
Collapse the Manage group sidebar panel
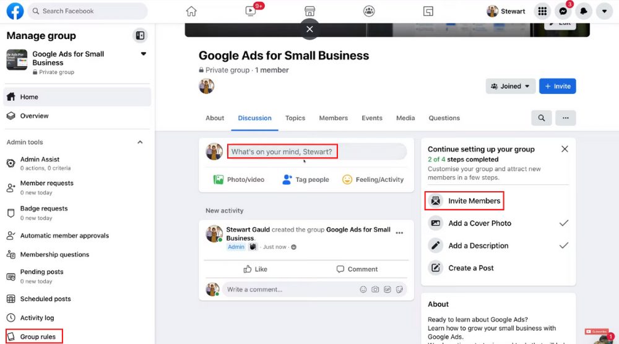[x=140, y=35]
